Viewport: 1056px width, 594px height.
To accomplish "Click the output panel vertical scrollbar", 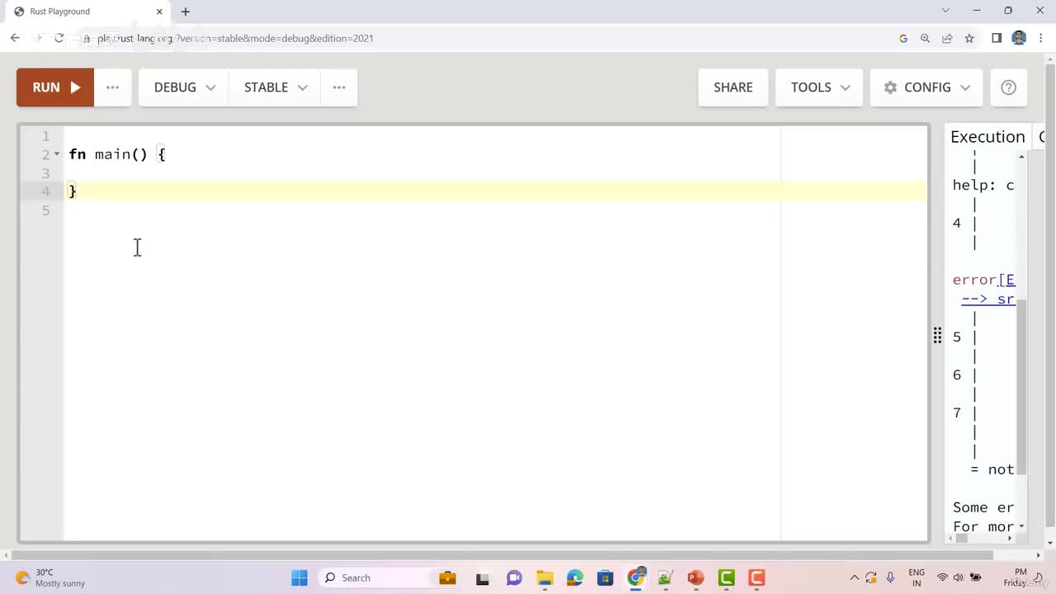I will [x=1021, y=388].
